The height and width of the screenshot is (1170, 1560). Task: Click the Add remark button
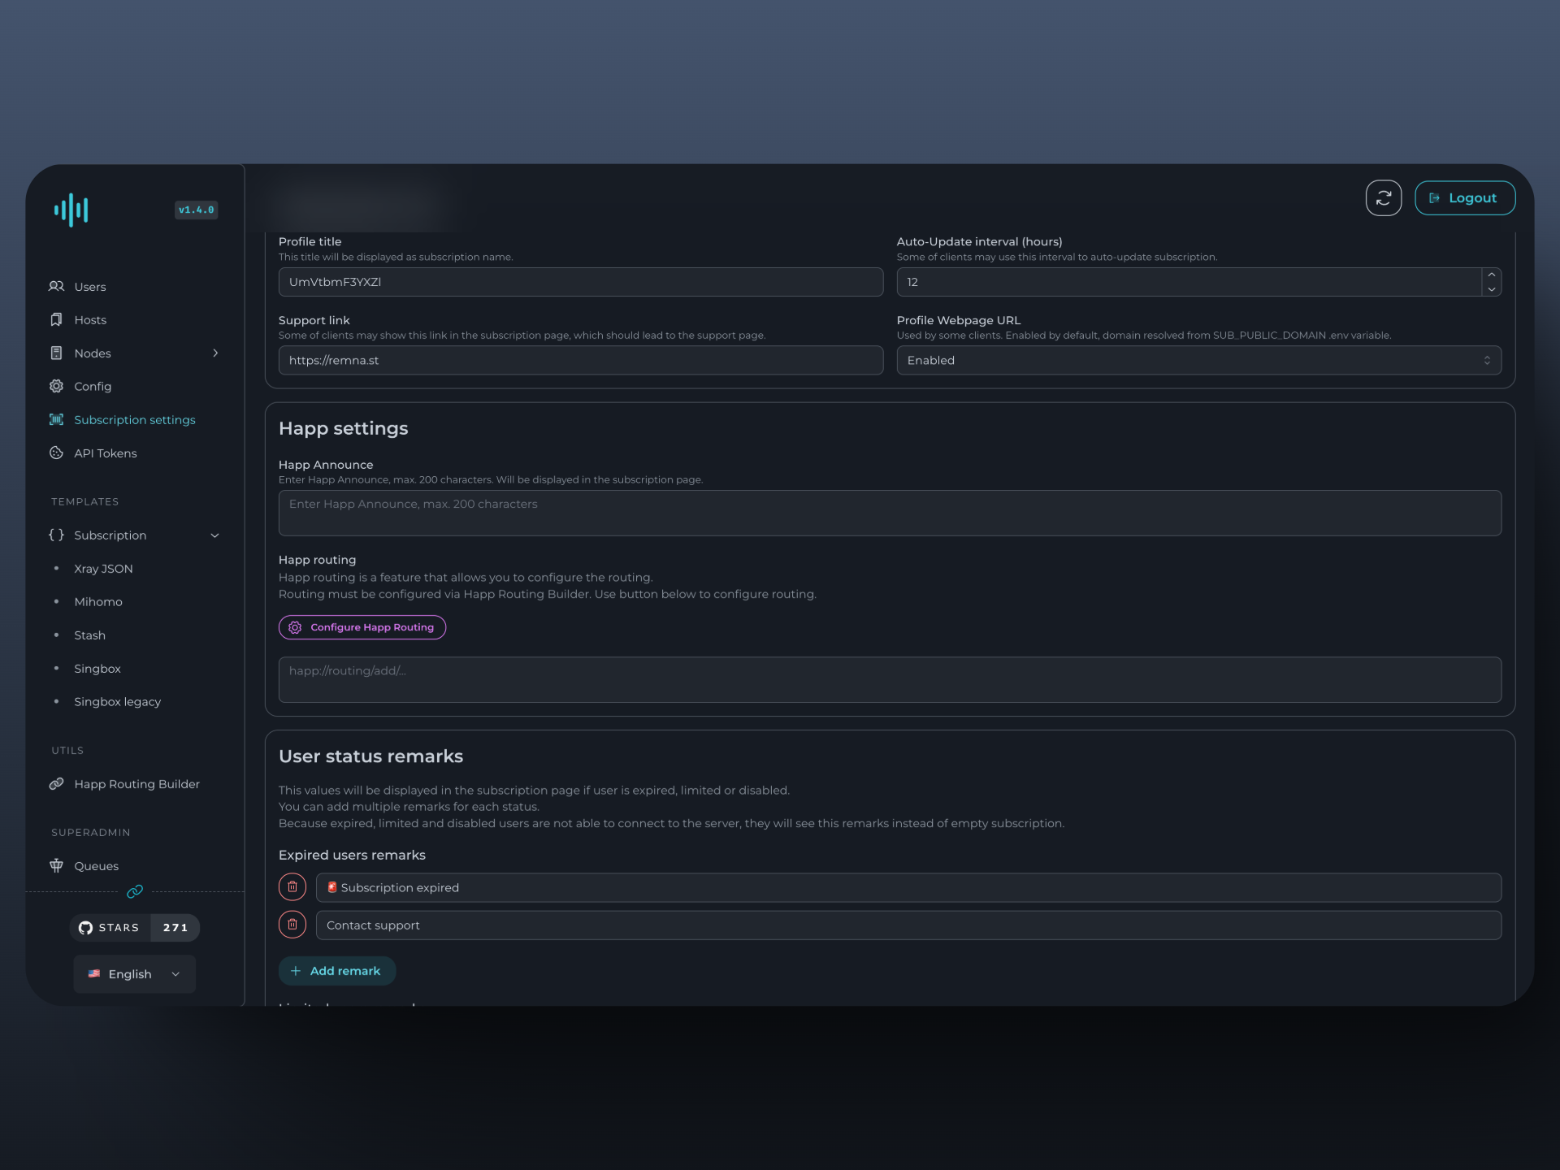pos(336,970)
